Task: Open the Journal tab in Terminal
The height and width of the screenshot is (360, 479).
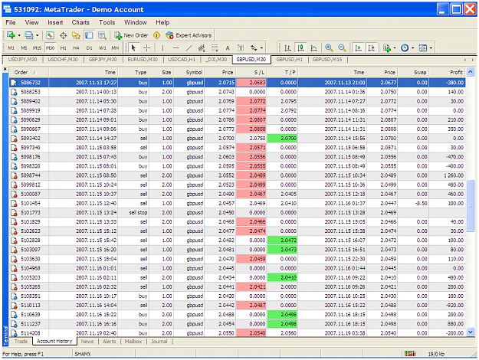Action: coord(159,342)
